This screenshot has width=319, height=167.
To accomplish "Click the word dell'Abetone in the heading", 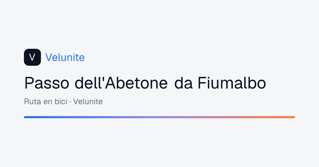I will point(121,83).
